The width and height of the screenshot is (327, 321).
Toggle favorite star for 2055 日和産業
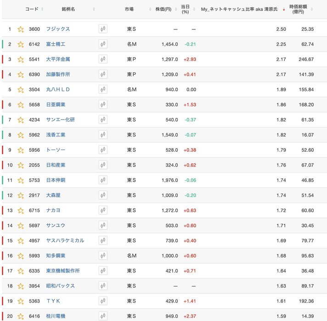pos(21,165)
